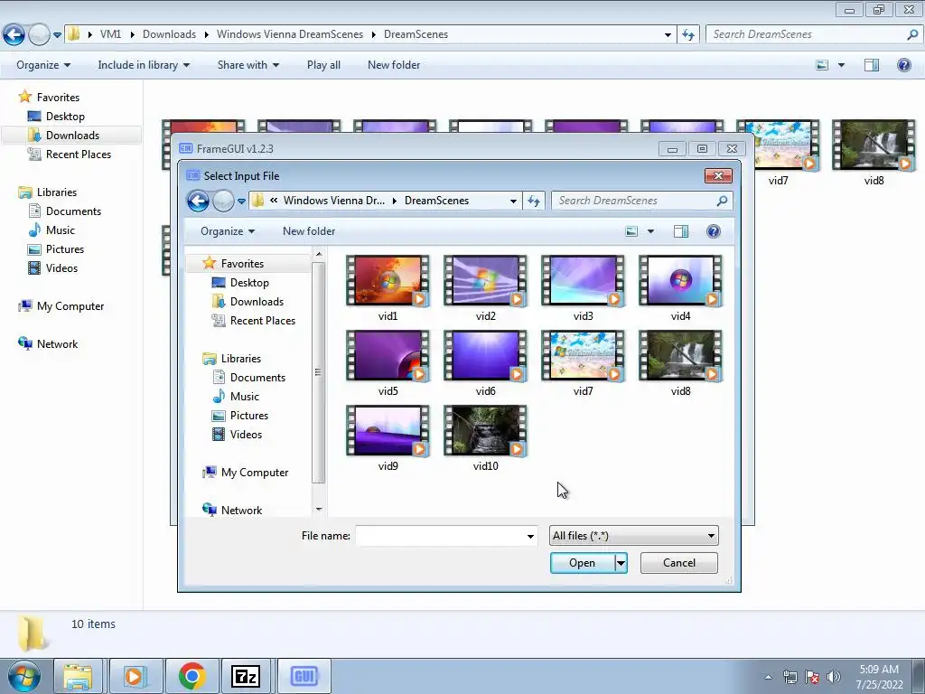Open Organize menu in the dialog
Viewport: 925px width, 694px height.
coord(227,231)
